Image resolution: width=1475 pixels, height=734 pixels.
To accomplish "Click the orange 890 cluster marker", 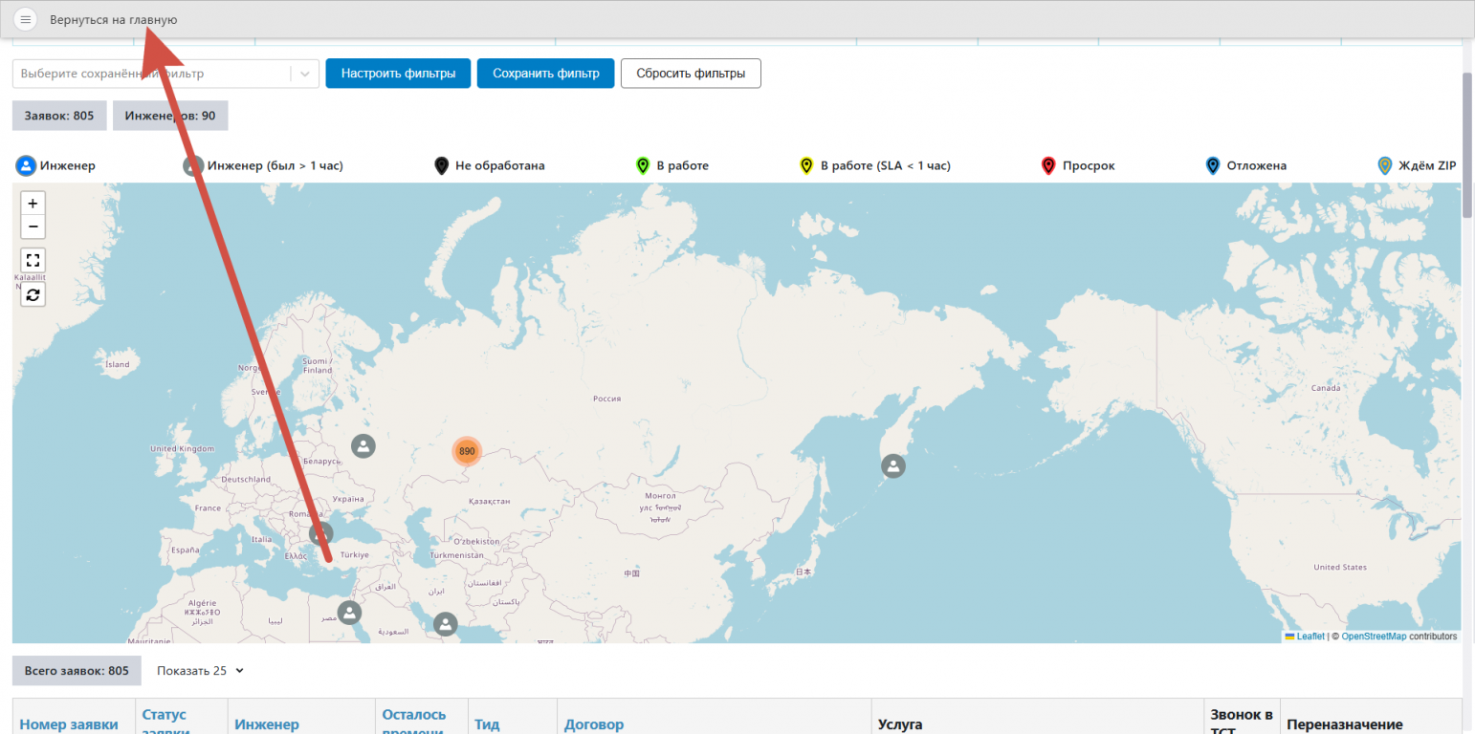I will click(x=467, y=451).
